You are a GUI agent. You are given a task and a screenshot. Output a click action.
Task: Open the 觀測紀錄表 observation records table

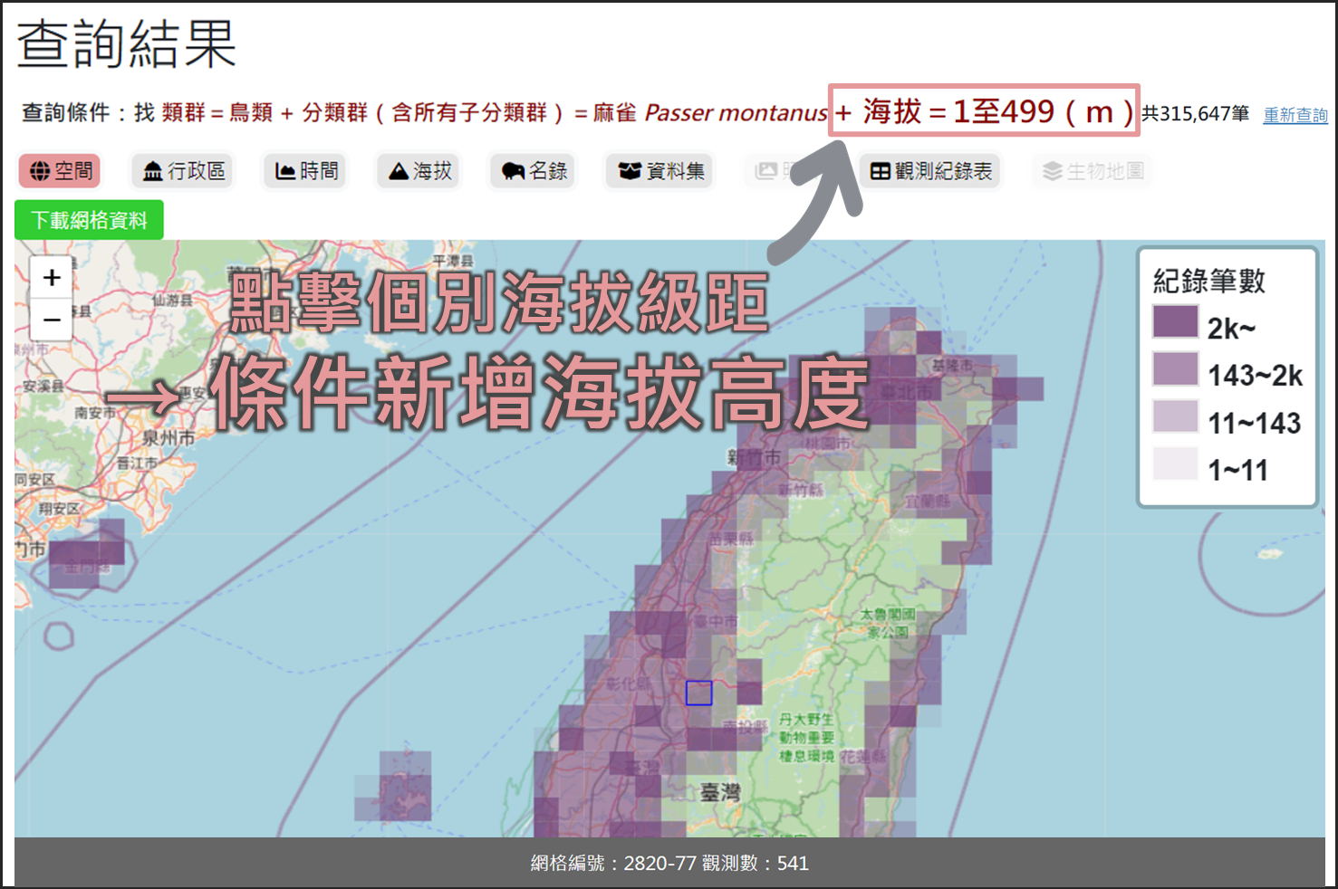point(929,171)
